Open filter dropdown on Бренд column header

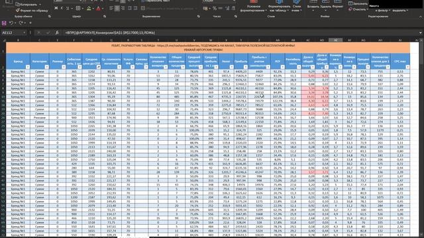[28, 67]
